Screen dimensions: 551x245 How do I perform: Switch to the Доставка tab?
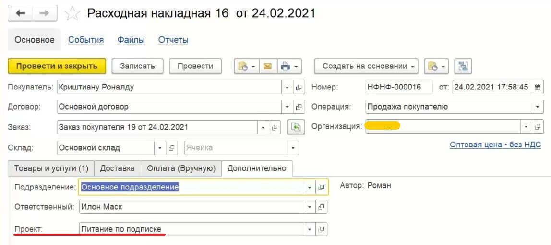click(118, 168)
